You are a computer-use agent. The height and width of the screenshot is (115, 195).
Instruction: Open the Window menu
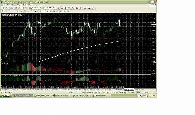click(31, 5)
